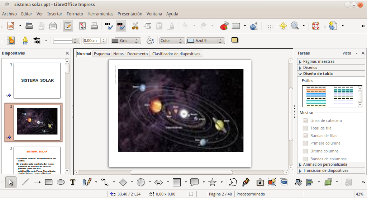
Task: Click the Cut scissors icon
Action: (135, 26)
